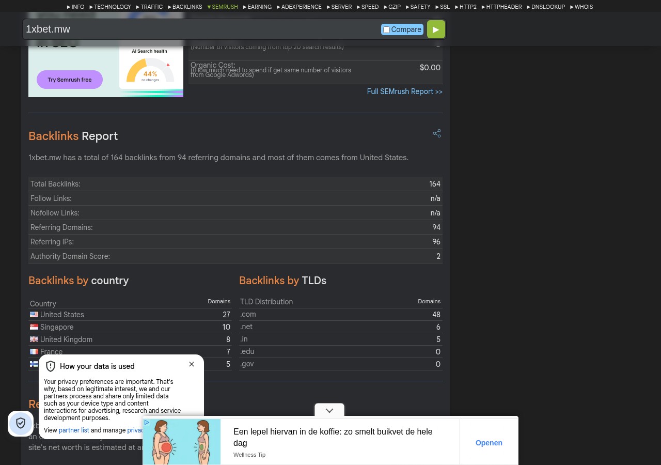Open the GZIP nav item

(x=392, y=7)
